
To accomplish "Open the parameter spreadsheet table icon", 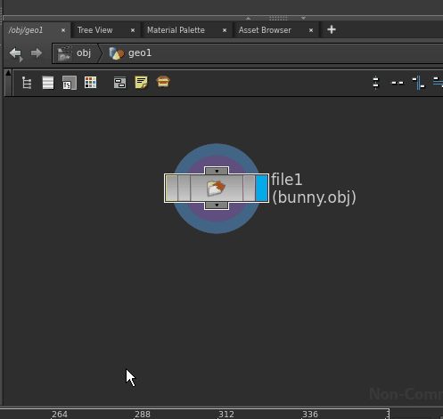I will pyautogui.click(x=70, y=83).
